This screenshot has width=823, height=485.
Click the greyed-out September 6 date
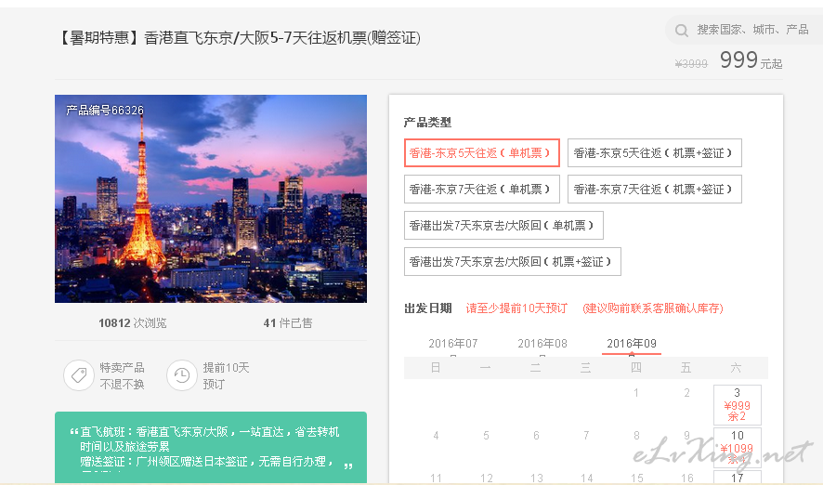536,435
